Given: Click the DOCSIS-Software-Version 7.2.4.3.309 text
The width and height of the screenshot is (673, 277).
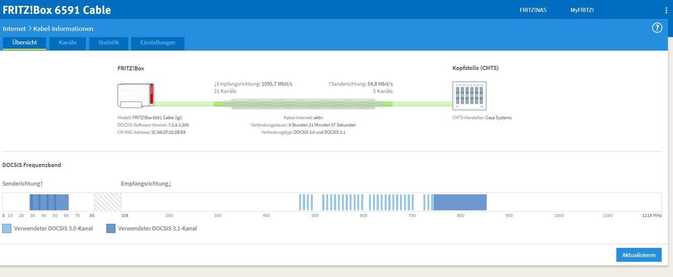Looking at the screenshot, I should click(153, 125).
